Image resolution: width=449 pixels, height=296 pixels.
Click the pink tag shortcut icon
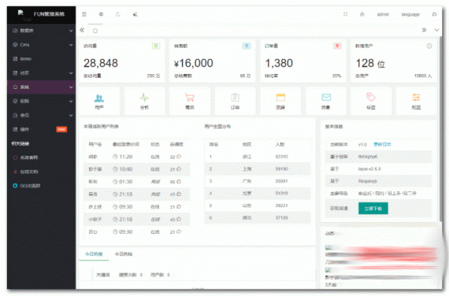(371, 97)
